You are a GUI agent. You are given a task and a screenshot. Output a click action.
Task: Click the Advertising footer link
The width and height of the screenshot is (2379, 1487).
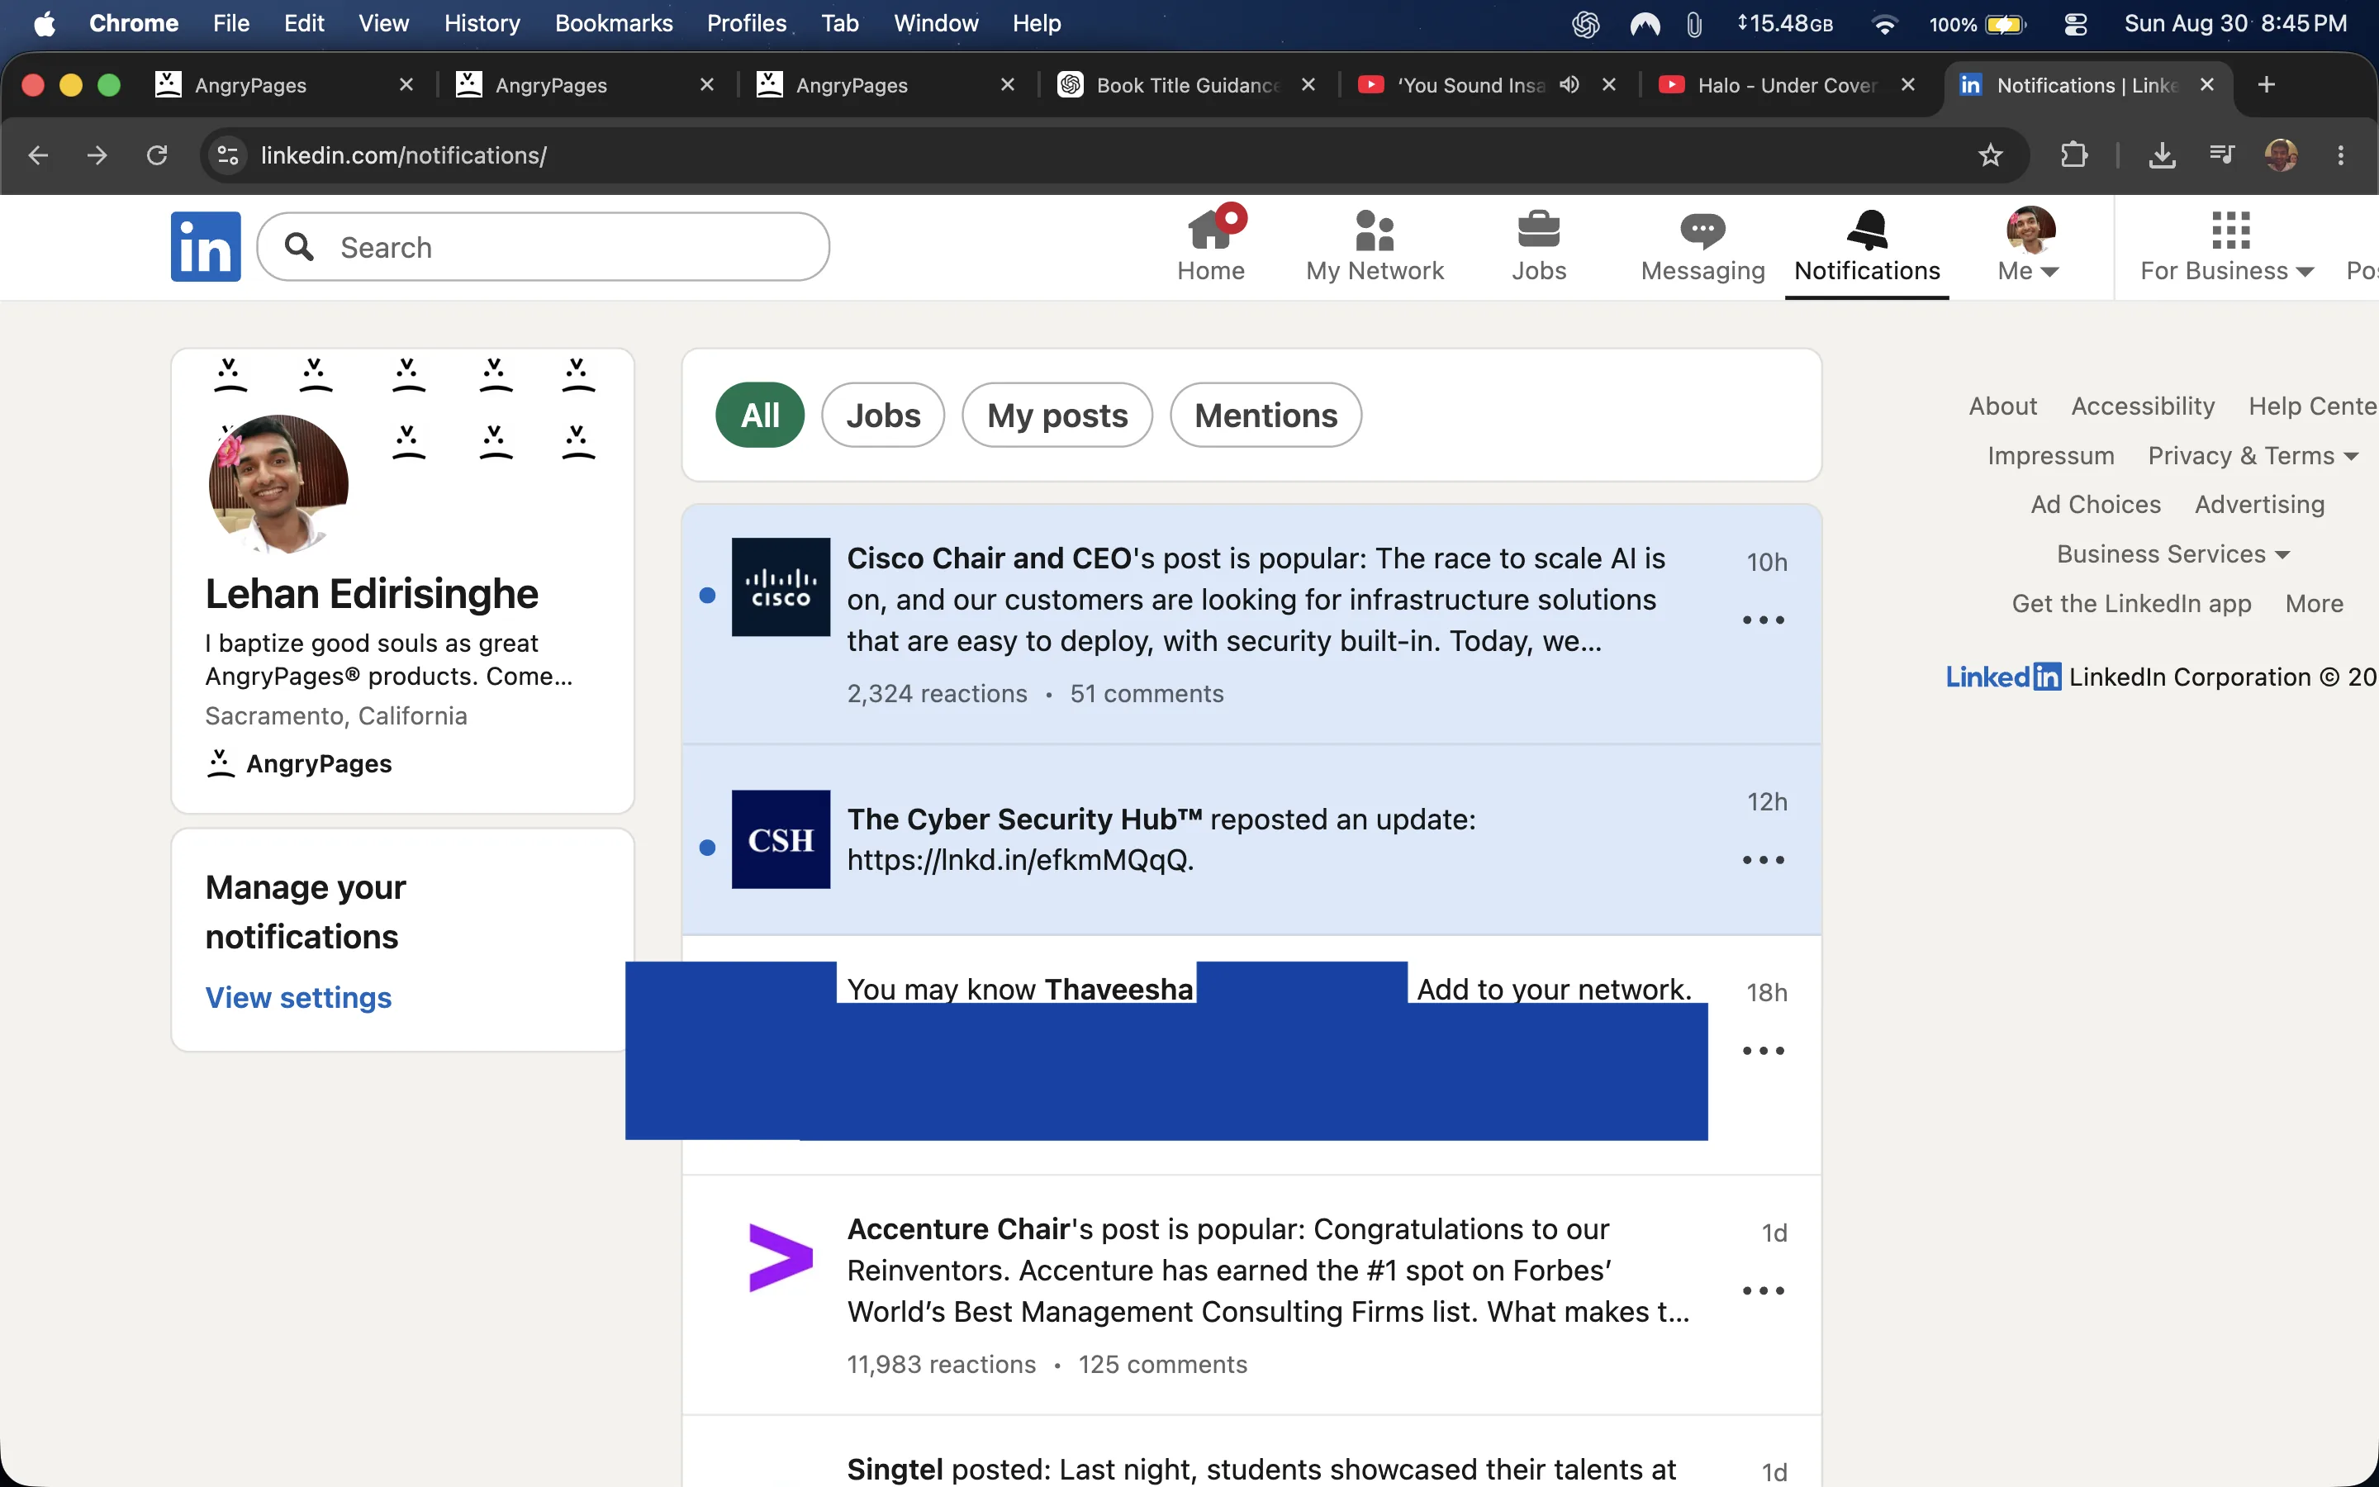click(x=2260, y=505)
